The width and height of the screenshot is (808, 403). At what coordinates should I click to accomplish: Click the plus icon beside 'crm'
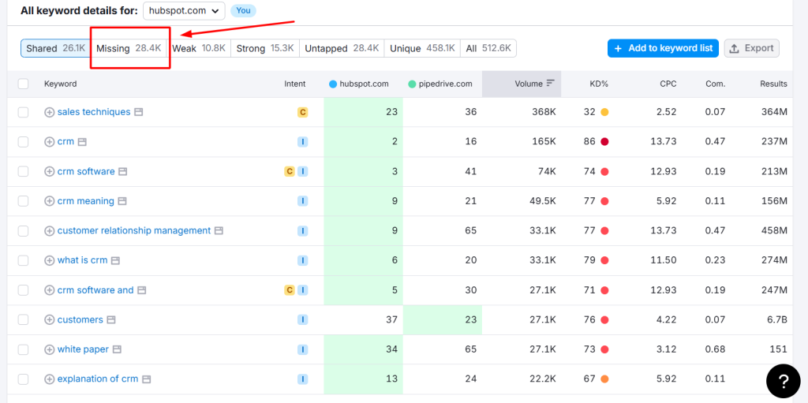pos(50,142)
